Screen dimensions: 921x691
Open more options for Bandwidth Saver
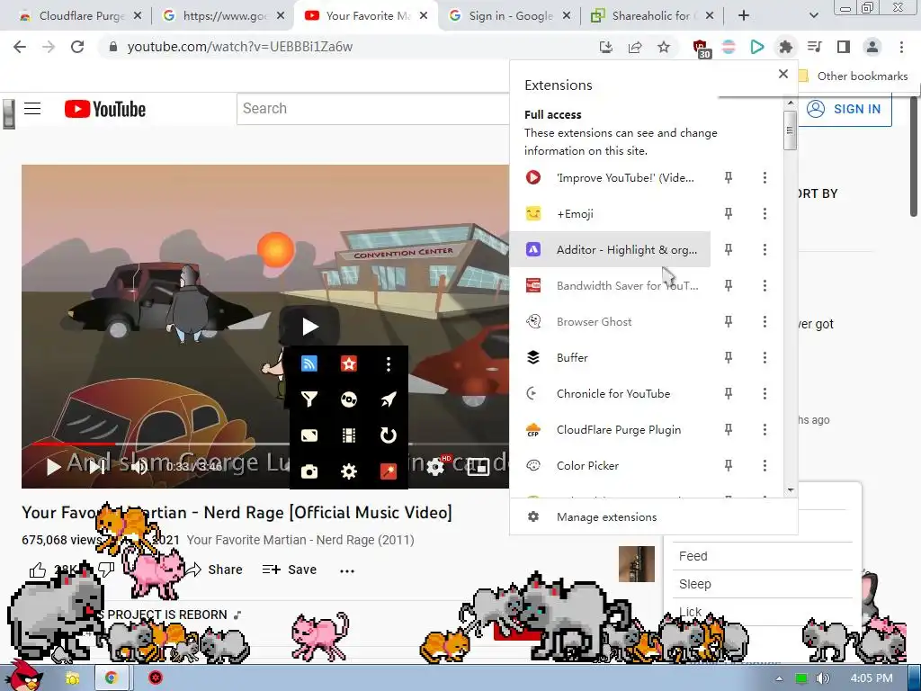(x=765, y=285)
